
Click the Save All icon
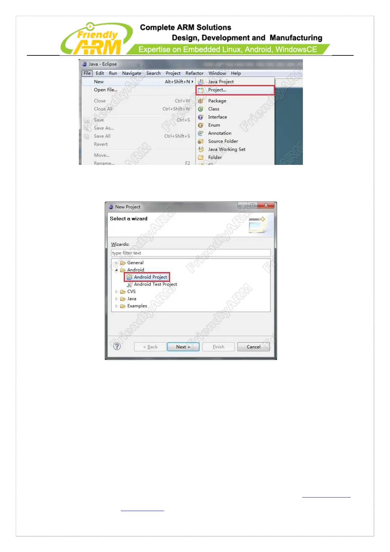86,136
